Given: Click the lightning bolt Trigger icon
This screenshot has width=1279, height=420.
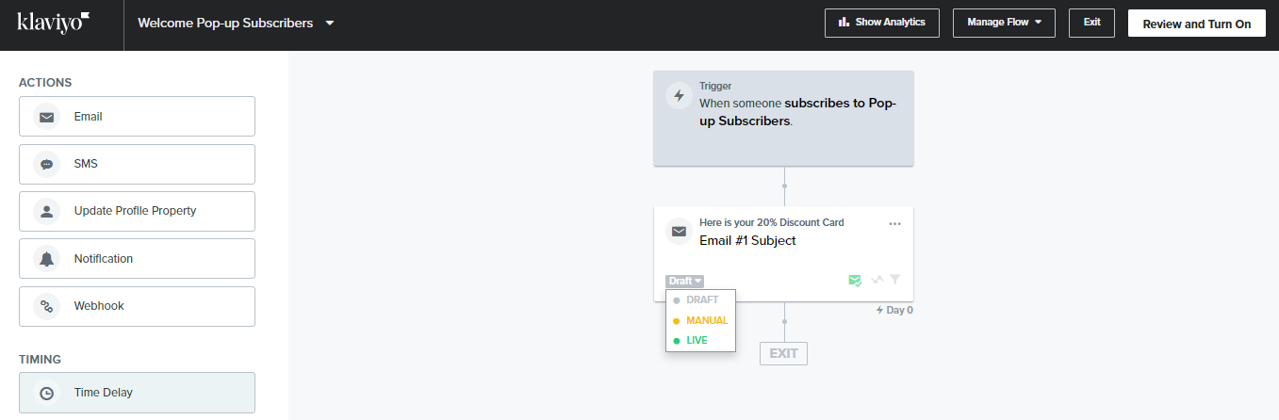Looking at the screenshot, I should click(679, 96).
